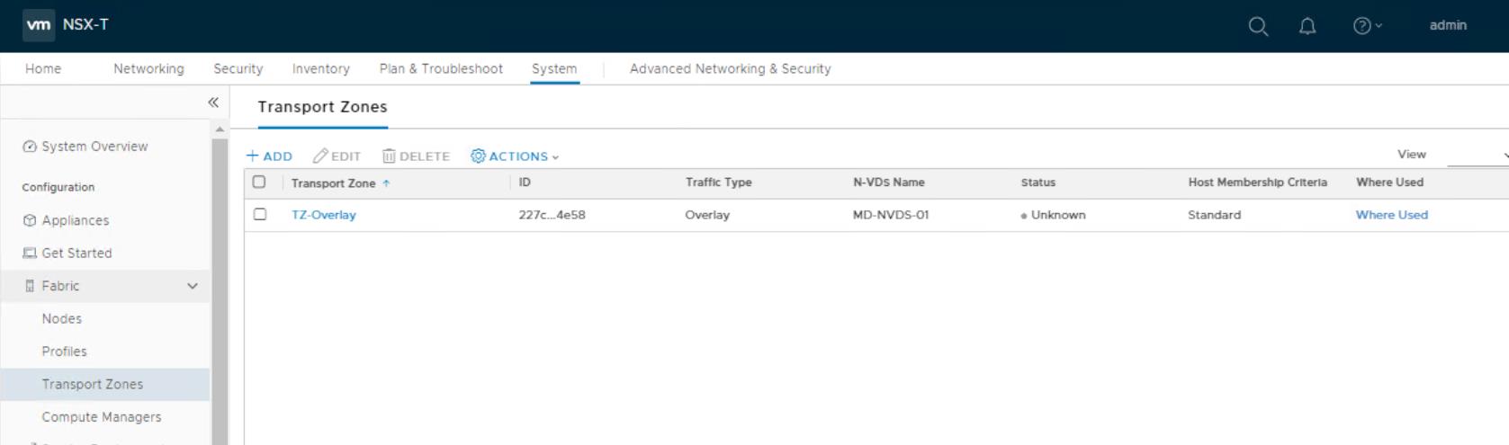Click the sort arrow beside Transport Zone
The image size is (1509, 445).
(386, 183)
